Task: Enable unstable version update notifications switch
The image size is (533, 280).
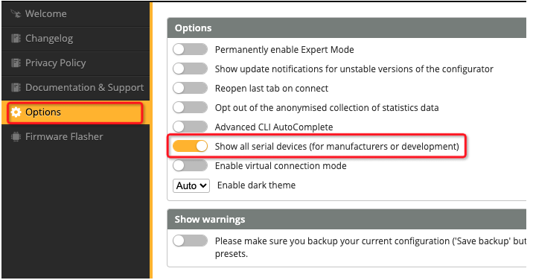Action: (190, 69)
